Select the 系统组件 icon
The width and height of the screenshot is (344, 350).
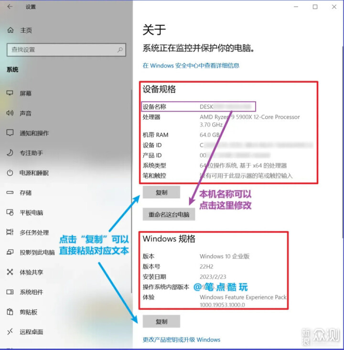click(x=10, y=292)
